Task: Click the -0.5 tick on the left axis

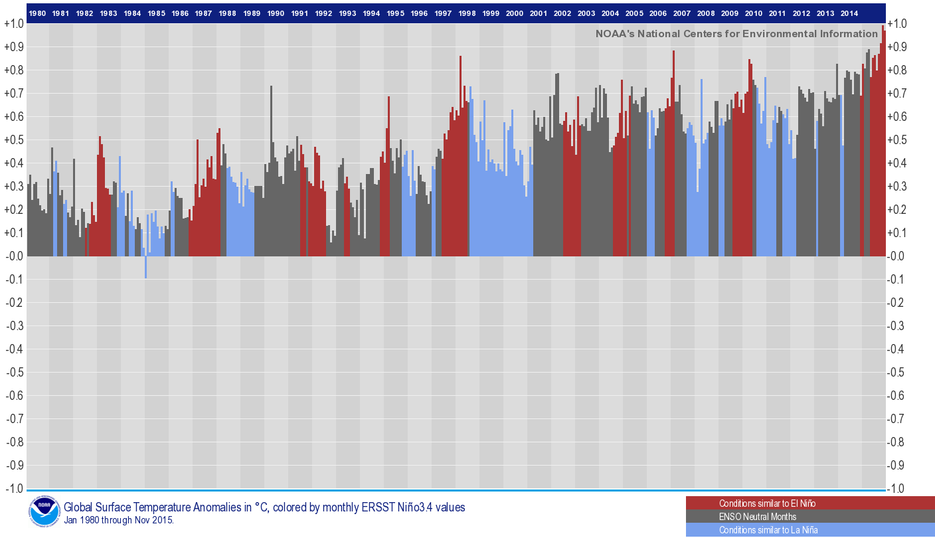Action: coord(14,373)
